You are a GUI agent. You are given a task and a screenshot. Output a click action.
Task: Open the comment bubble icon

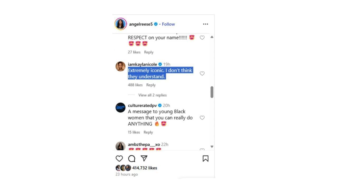pyautogui.click(x=132, y=158)
